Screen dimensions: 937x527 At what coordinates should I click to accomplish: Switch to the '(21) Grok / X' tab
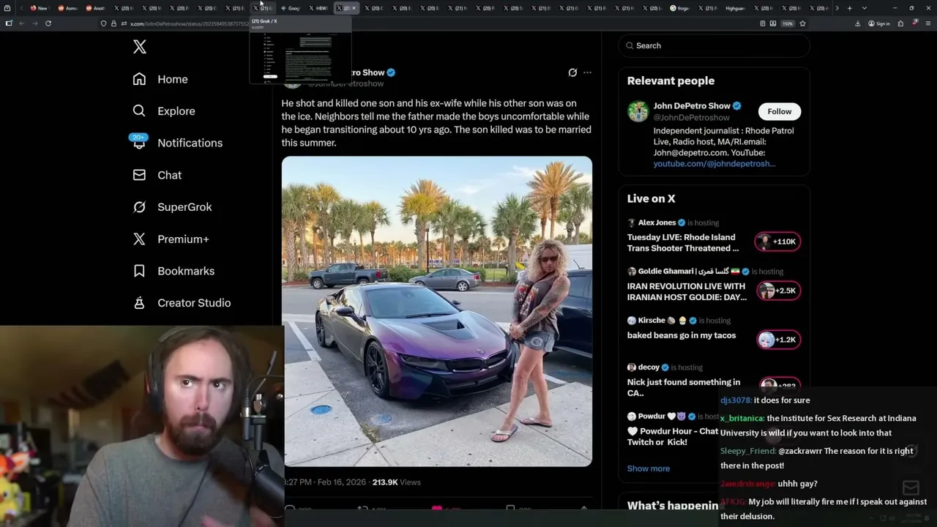tap(263, 8)
